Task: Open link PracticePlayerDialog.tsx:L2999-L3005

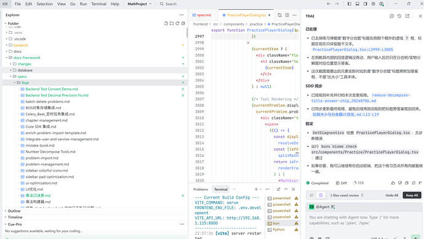Action: [353, 50]
